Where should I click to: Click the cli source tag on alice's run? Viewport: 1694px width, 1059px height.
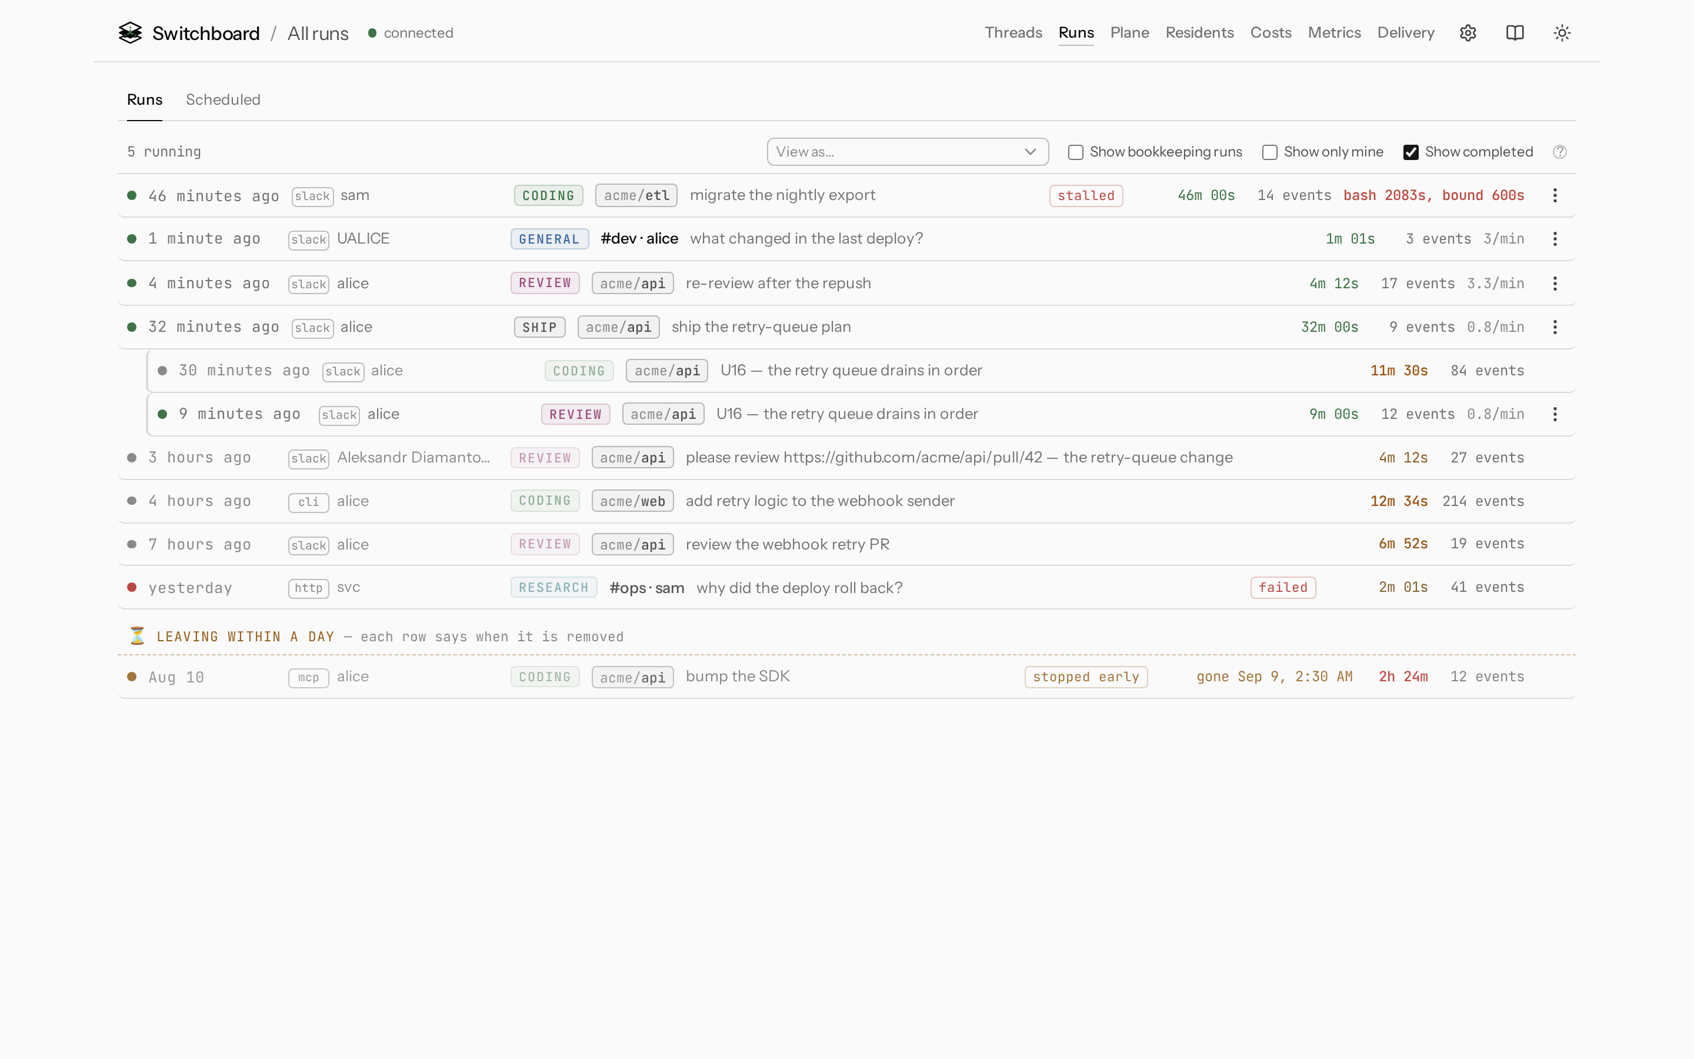click(308, 502)
